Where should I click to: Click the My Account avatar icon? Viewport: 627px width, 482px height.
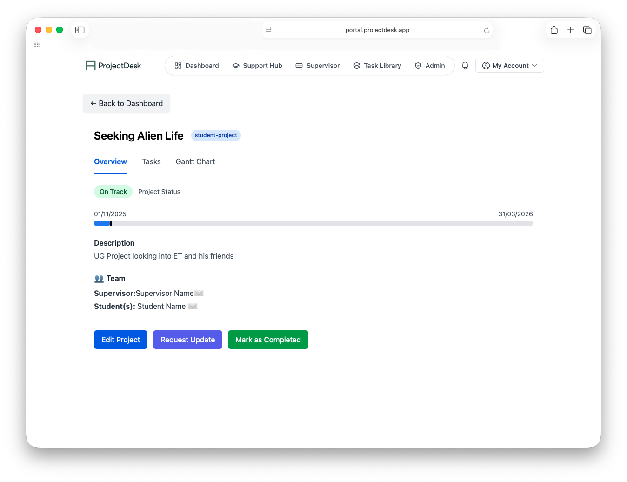tap(485, 66)
